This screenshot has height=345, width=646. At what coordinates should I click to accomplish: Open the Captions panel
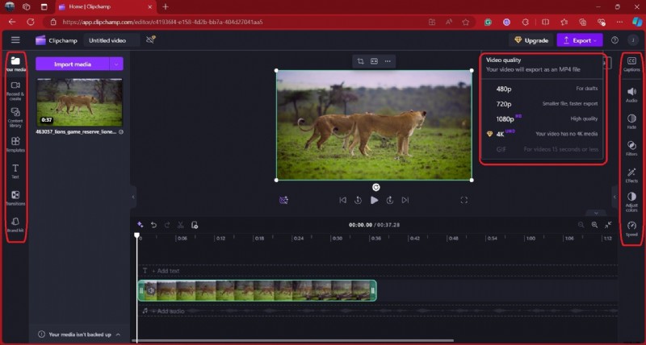tap(631, 64)
